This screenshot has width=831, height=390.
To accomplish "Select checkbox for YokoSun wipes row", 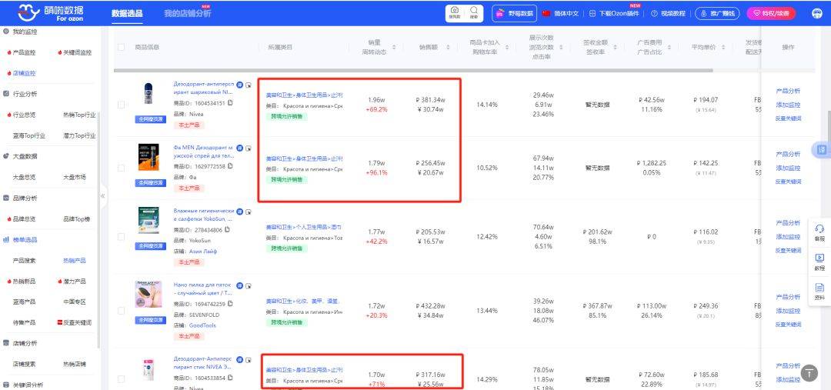I will [122, 237].
